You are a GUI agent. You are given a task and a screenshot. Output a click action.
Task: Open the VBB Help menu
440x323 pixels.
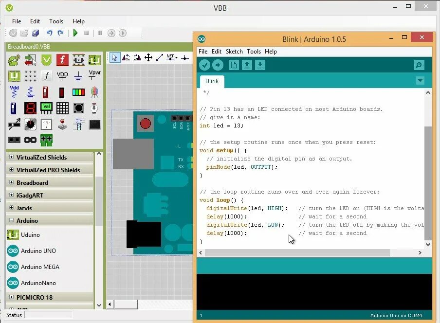(78, 21)
